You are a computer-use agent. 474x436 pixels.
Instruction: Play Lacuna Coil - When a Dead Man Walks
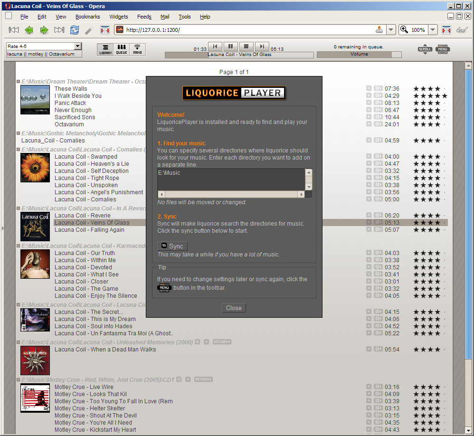[105, 349]
